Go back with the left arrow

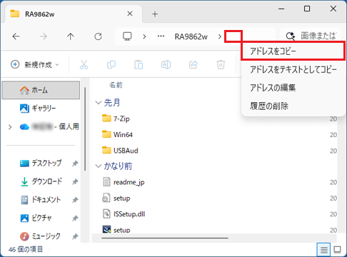tap(16, 36)
